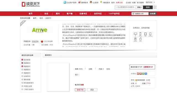Select the 最新期刊 tab

[x=48, y=55]
